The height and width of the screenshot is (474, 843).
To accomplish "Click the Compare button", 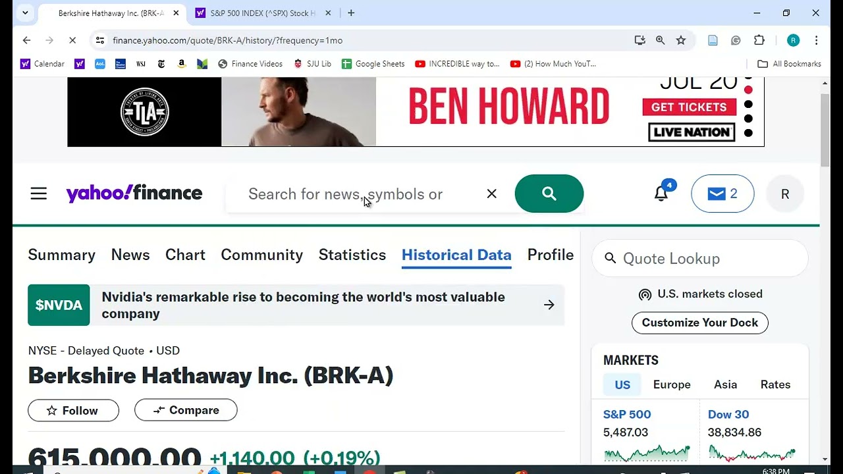I will pos(186,410).
